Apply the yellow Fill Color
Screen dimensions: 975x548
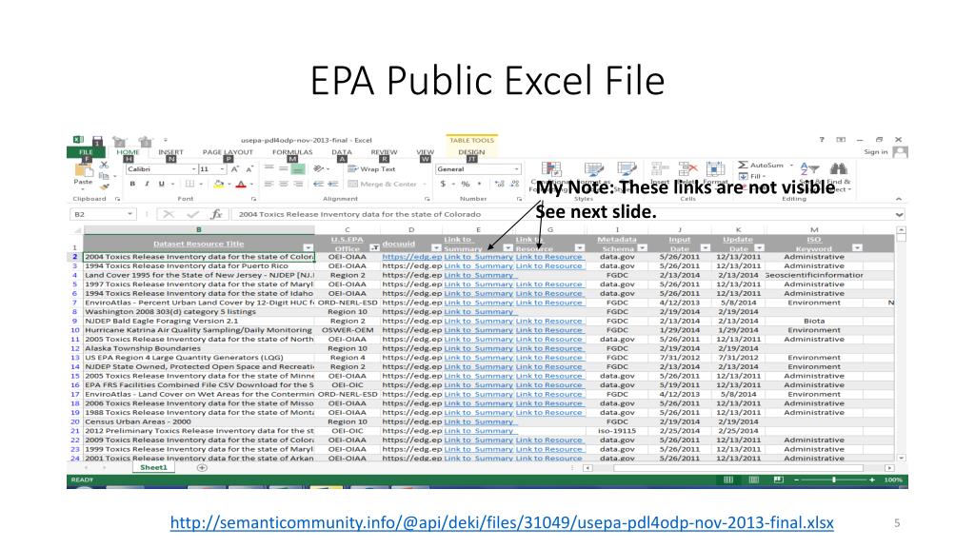[218, 184]
